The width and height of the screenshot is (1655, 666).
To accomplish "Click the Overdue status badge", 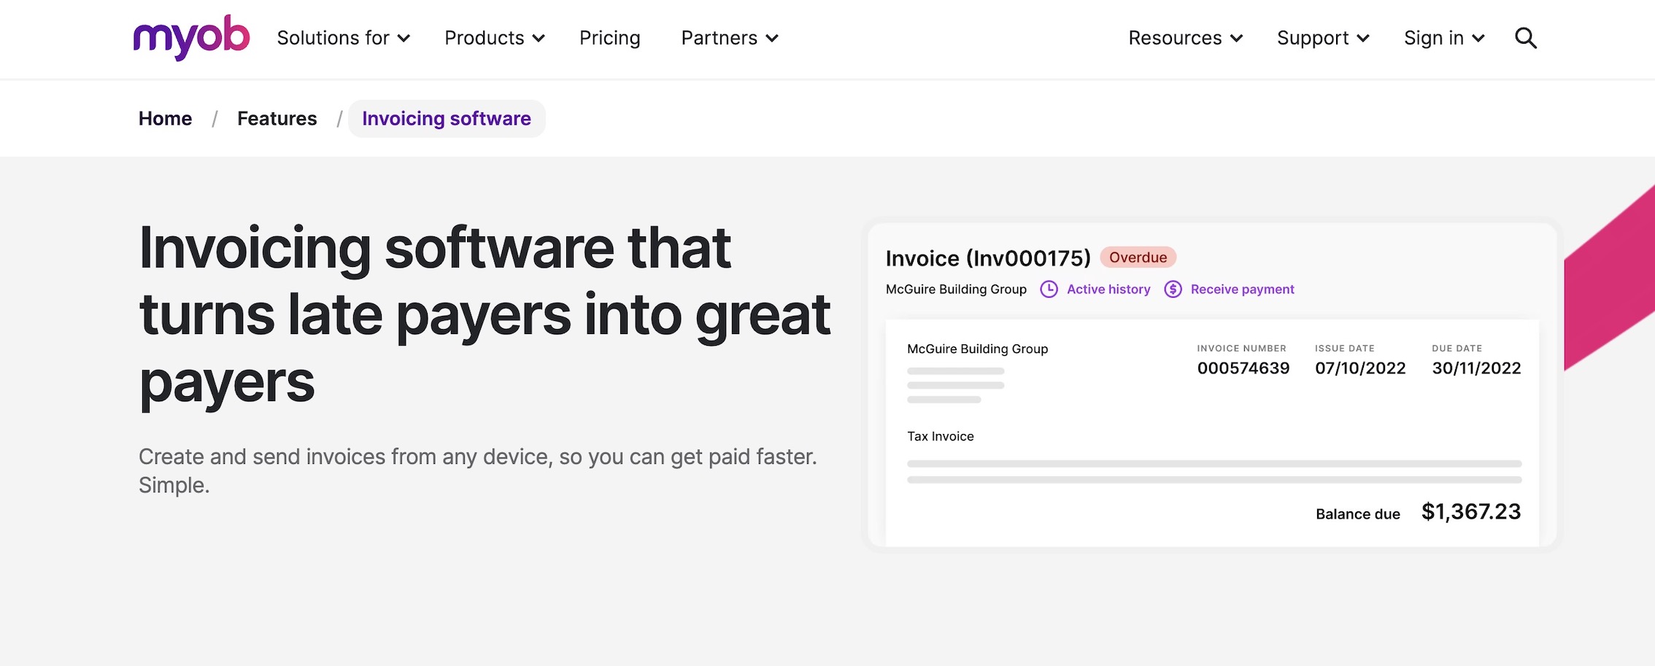I will tap(1138, 257).
